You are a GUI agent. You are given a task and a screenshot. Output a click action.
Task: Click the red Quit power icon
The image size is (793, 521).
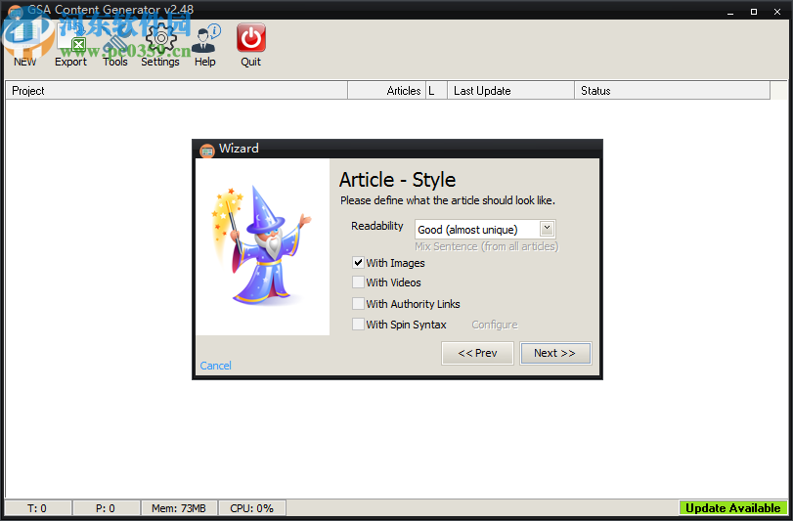point(251,38)
